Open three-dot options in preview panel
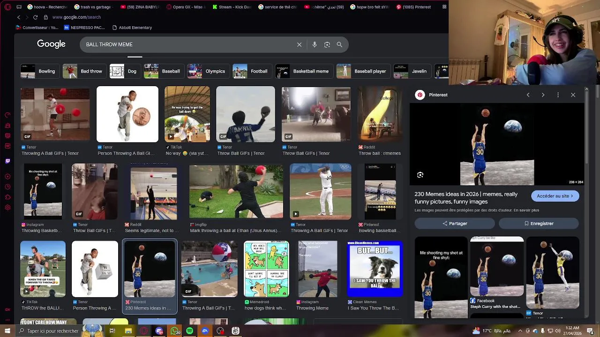This screenshot has width=600, height=337. [x=558, y=95]
